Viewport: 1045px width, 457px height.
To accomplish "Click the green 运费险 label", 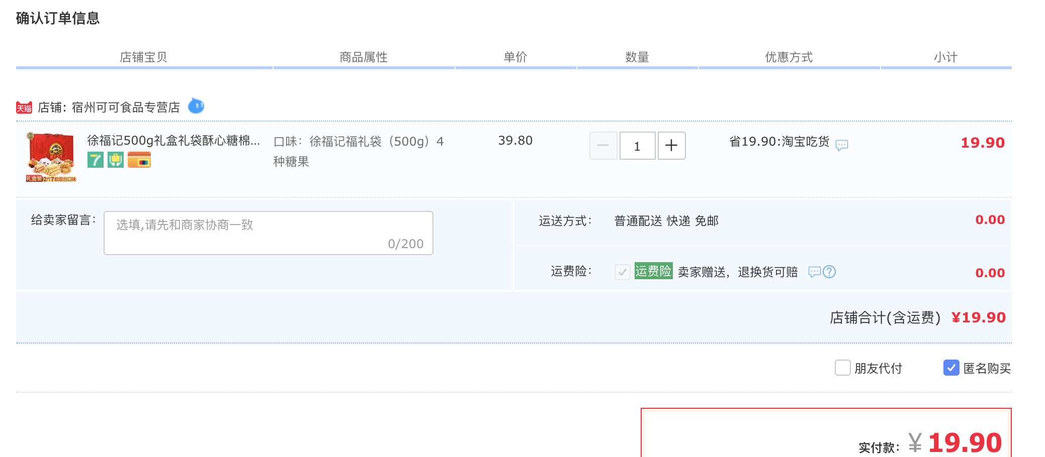I will coord(653,271).
